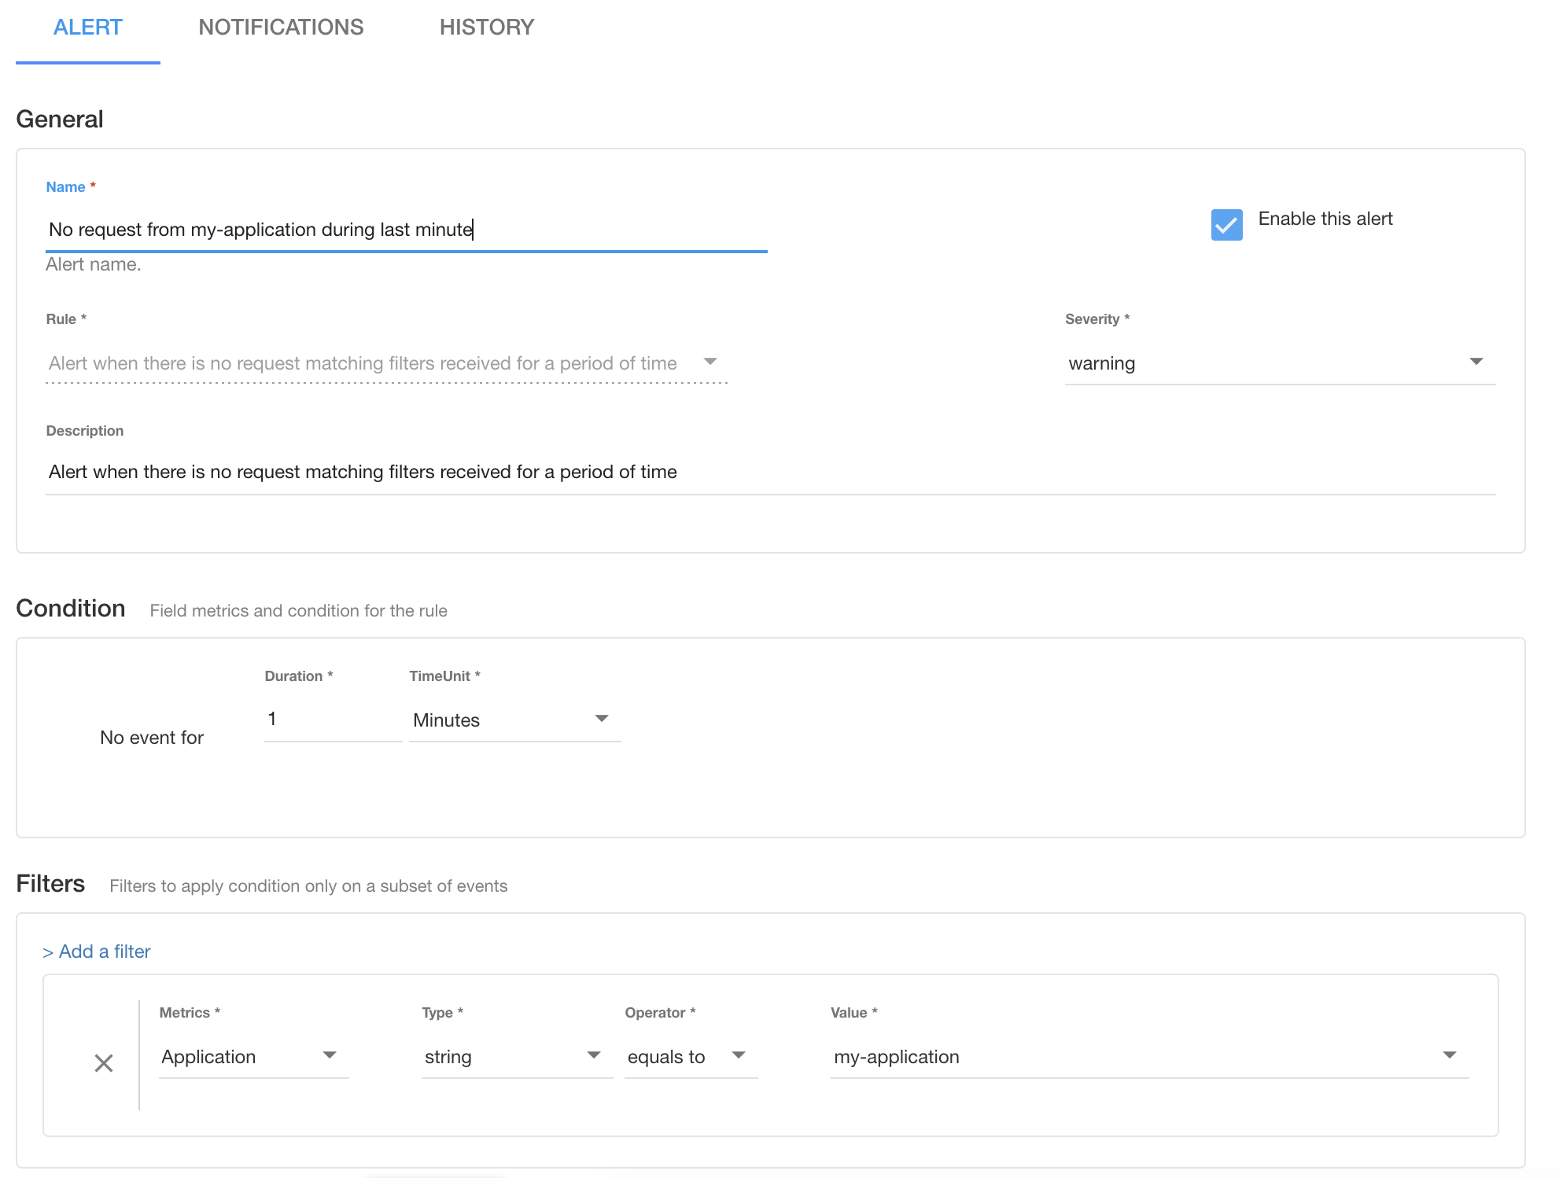Switch to the HISTORY tab

pos(486,28)
